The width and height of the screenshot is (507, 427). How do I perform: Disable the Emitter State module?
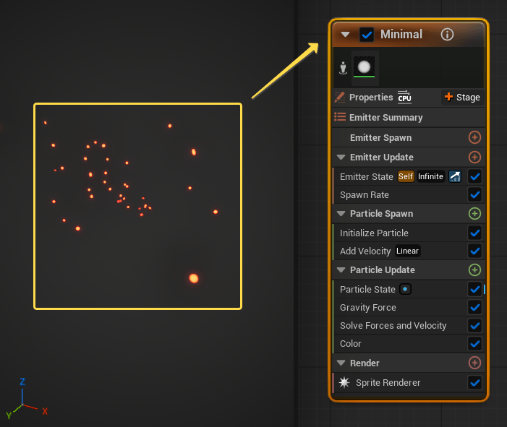tap(474, 177)
